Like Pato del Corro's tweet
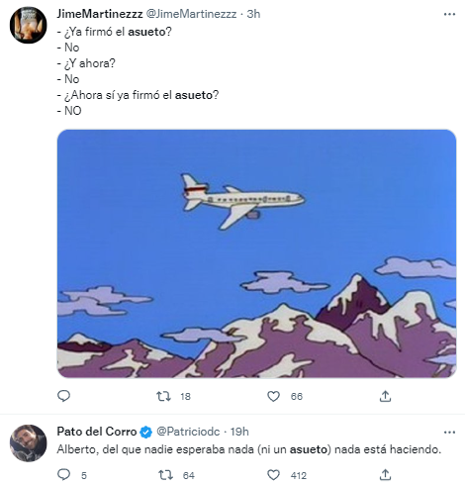 [x=273, y=475]
